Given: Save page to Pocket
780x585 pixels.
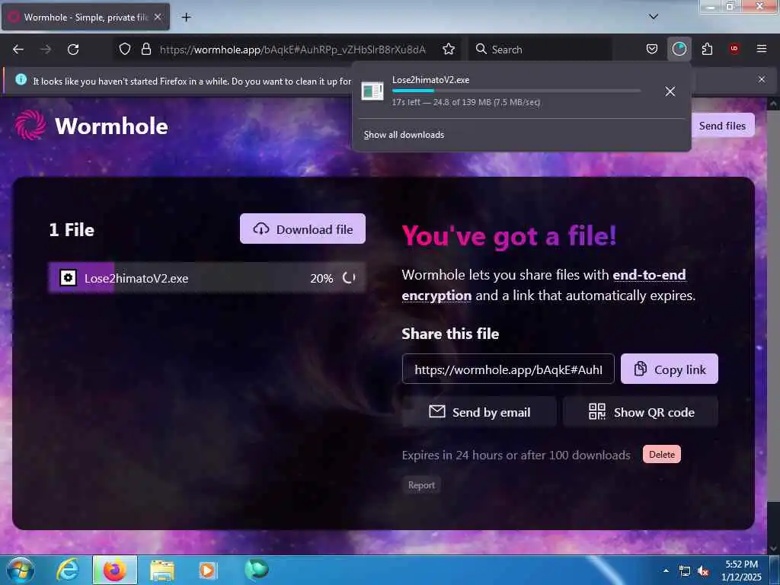Looking at the screenshot, I should point(652,50).
